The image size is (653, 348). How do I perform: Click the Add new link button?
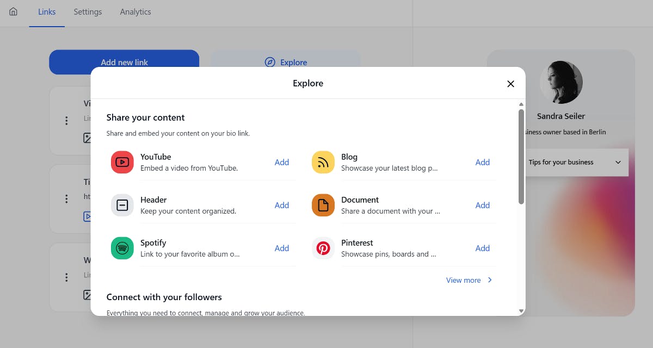pos(124,62)
